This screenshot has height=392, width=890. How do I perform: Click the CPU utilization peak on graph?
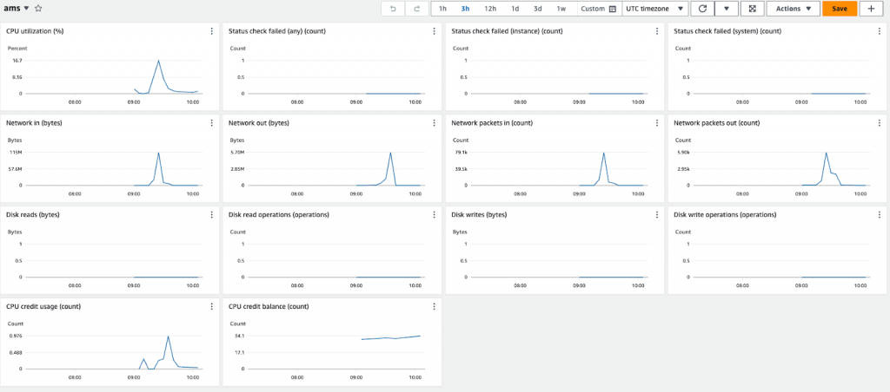point(158,61)
